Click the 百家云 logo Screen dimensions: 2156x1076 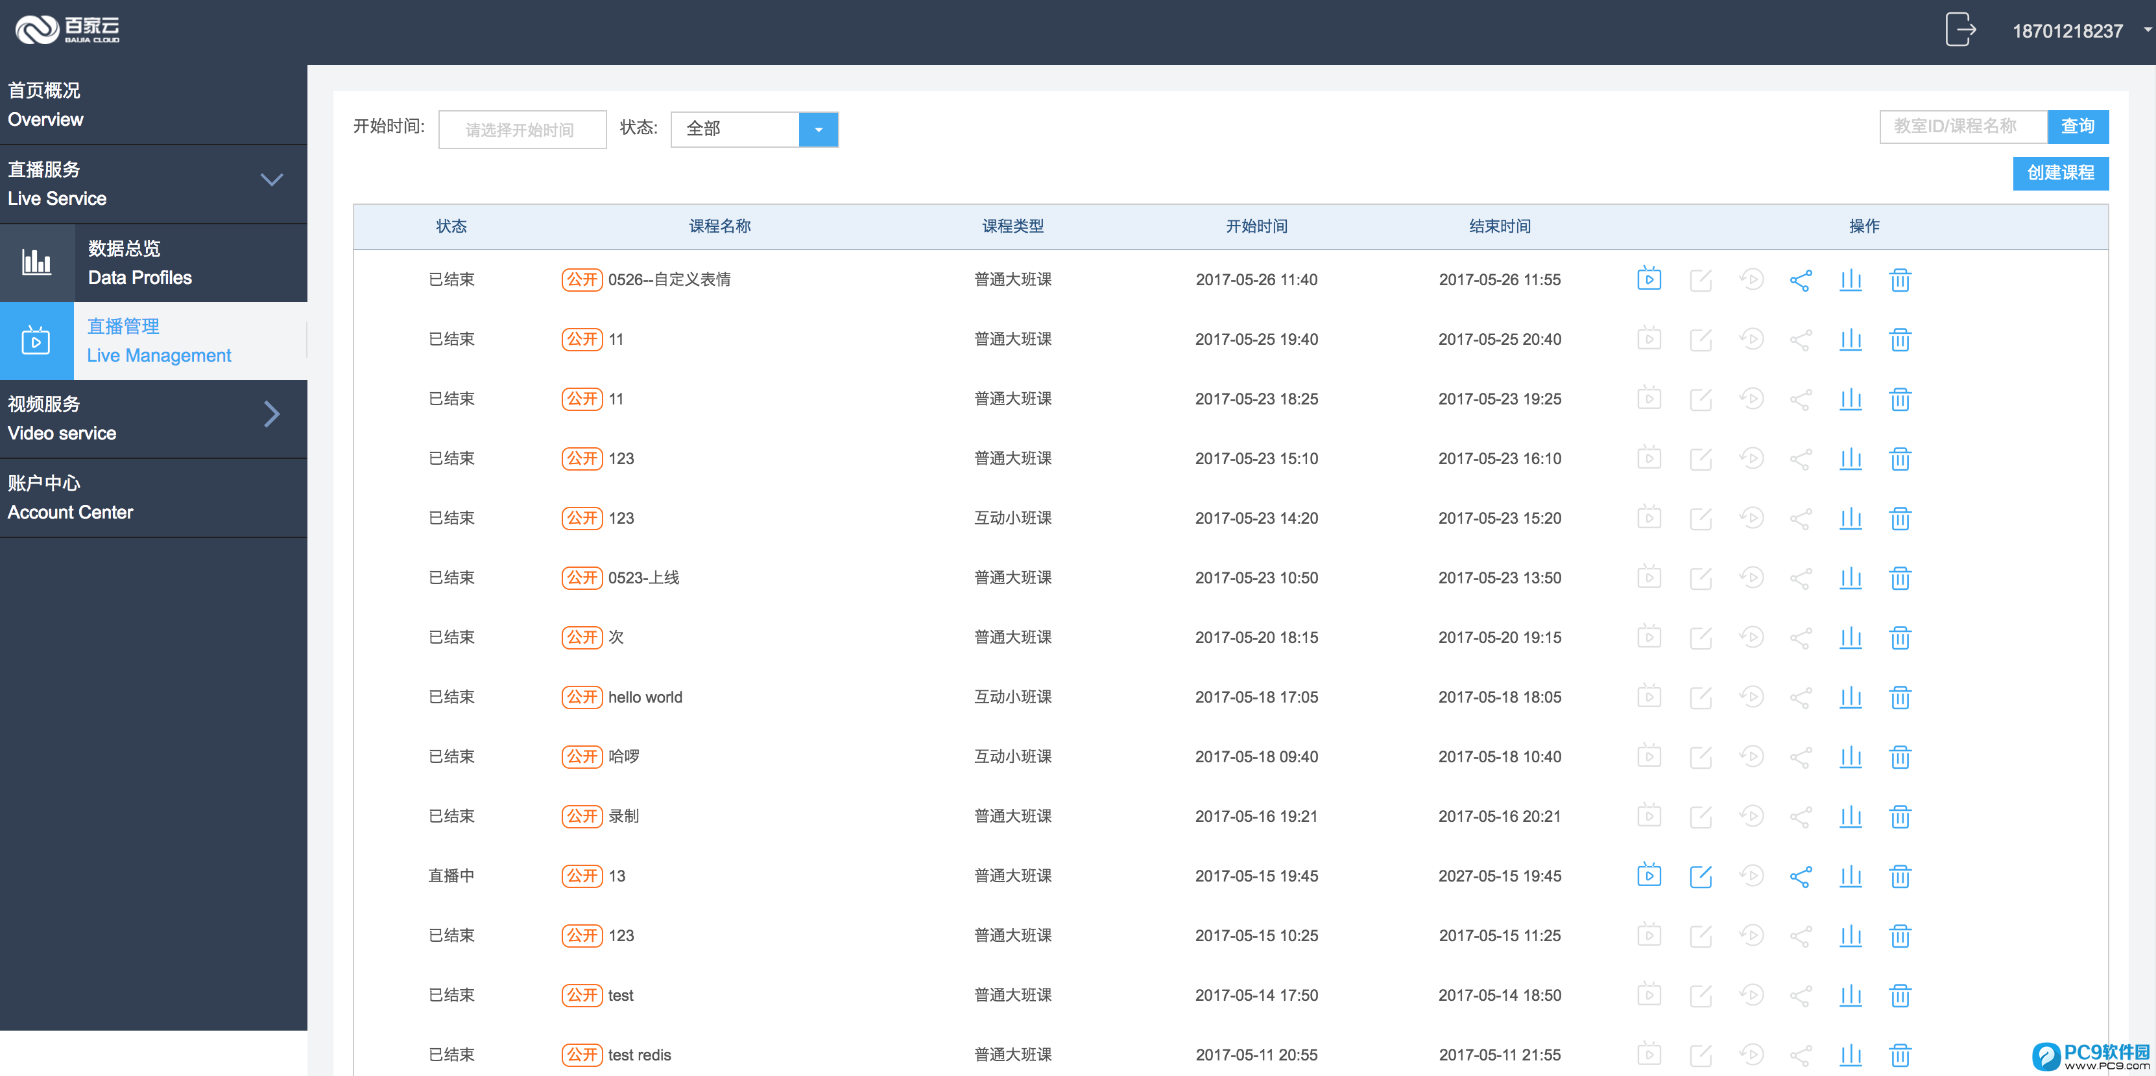pyautogui.click(x=67, y=29)
